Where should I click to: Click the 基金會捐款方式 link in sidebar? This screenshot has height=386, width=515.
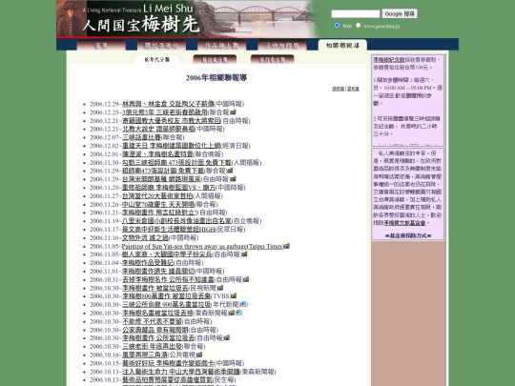[x=408, y=235]
